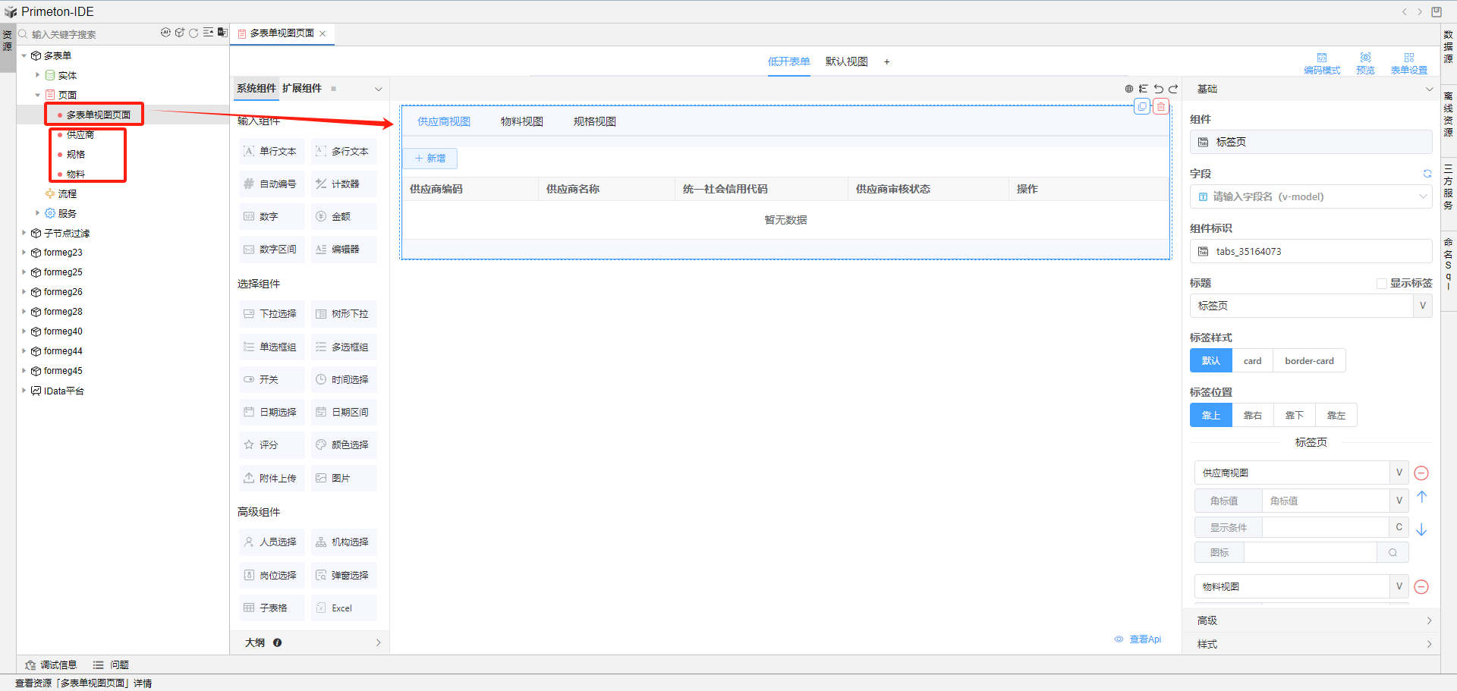Switch to 编码模式 code mode

click(x=1322, y=63)
